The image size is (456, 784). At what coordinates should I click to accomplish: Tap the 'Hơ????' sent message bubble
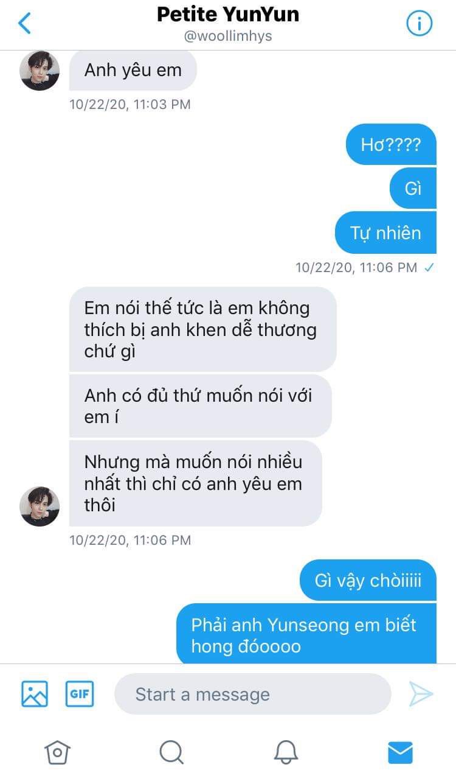coord(391,144)
